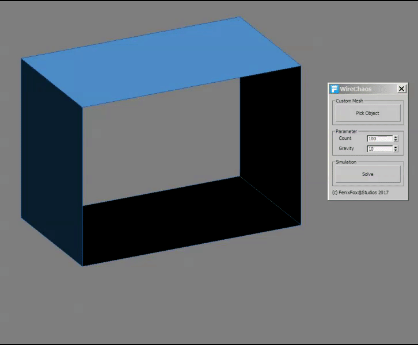Click the Pick Object button
Image resolution: width=418 pixels, height=345 pixels.
[x=368, y=113]
